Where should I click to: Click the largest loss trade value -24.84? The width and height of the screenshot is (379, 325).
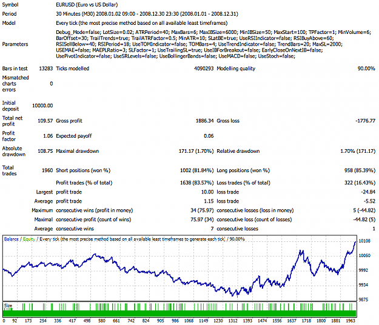tap(368, 192)
